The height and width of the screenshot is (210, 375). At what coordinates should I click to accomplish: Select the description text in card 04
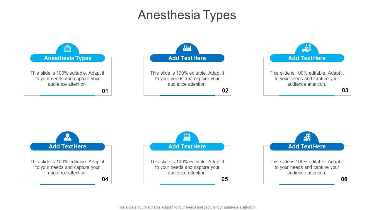pyautogui.click(x=67, y=167)
